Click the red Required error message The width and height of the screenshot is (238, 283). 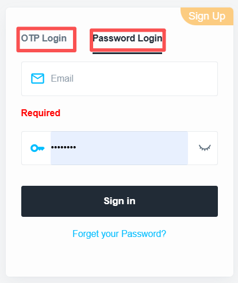41,113
